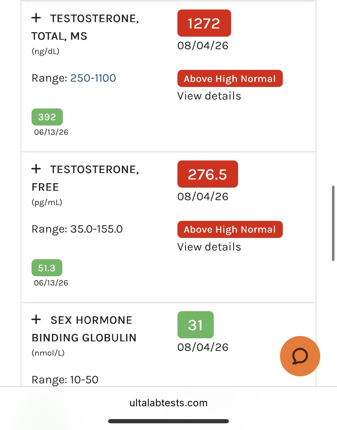Expand Sex Hormone Binding Globulin plus icon

tap(36, 319)
